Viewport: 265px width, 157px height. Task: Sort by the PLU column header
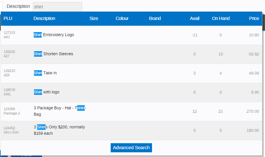click(x=8, y=19)
